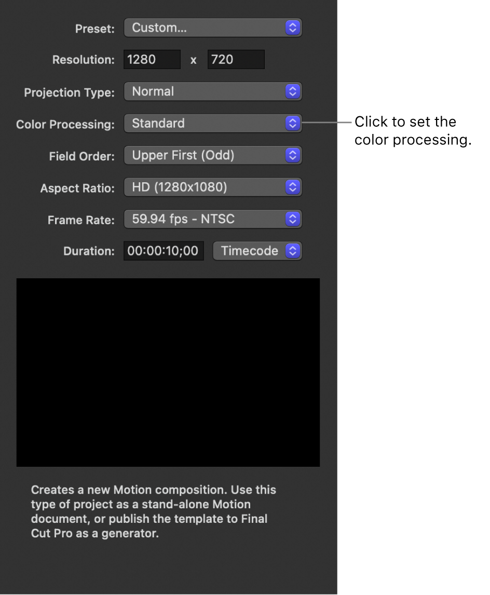The image size is (490, 595).
Task: Click the "Aspect Ratio:" label
Action: [77, 188]
